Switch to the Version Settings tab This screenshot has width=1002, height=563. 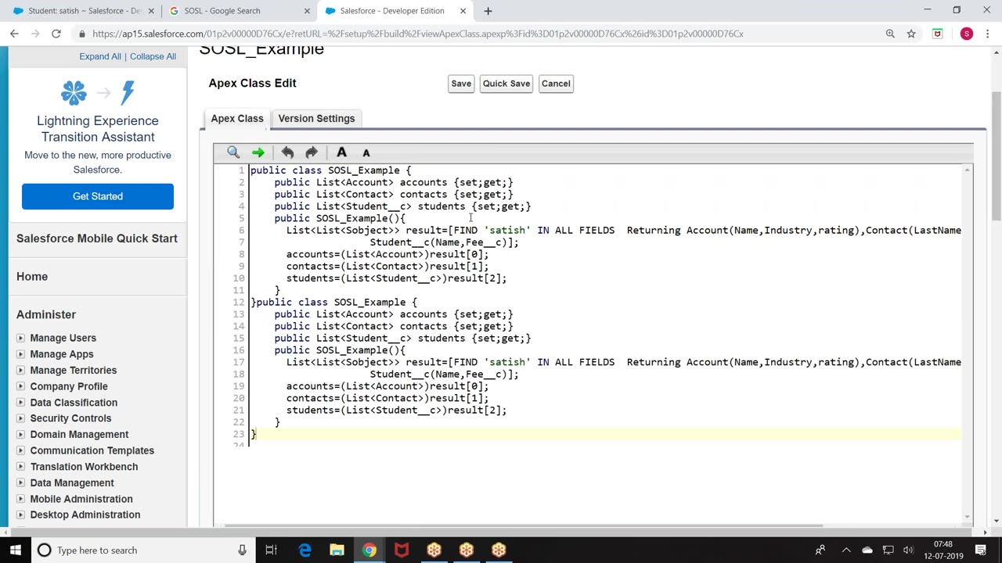click(316, 119)
